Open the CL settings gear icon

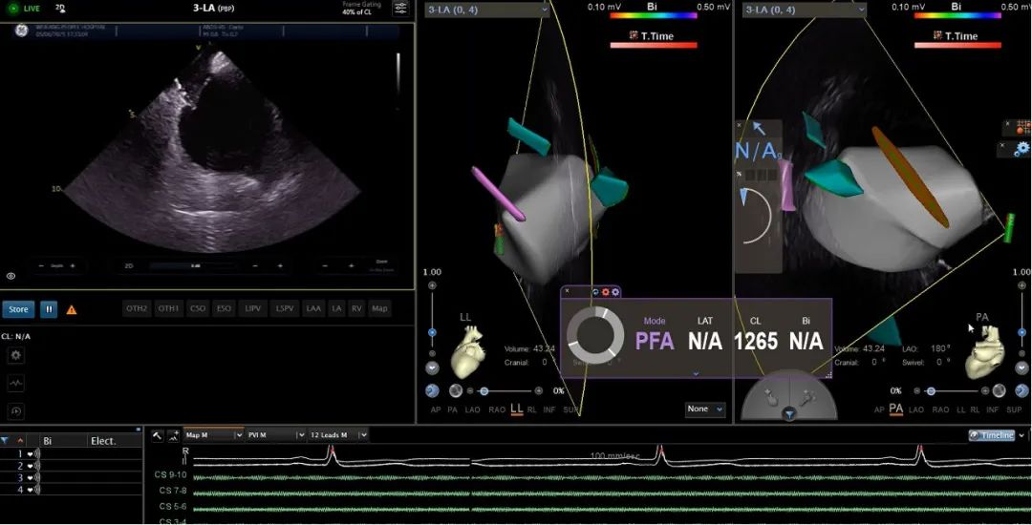pos(16,355)
